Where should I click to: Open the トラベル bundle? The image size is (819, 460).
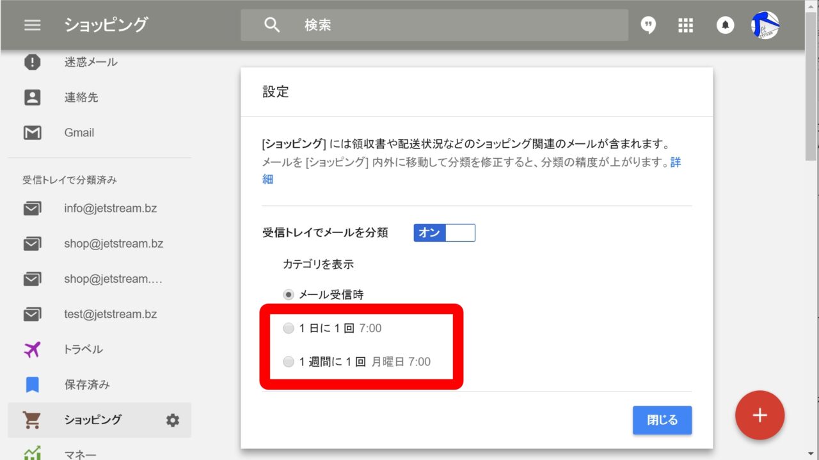click(83, 349)
